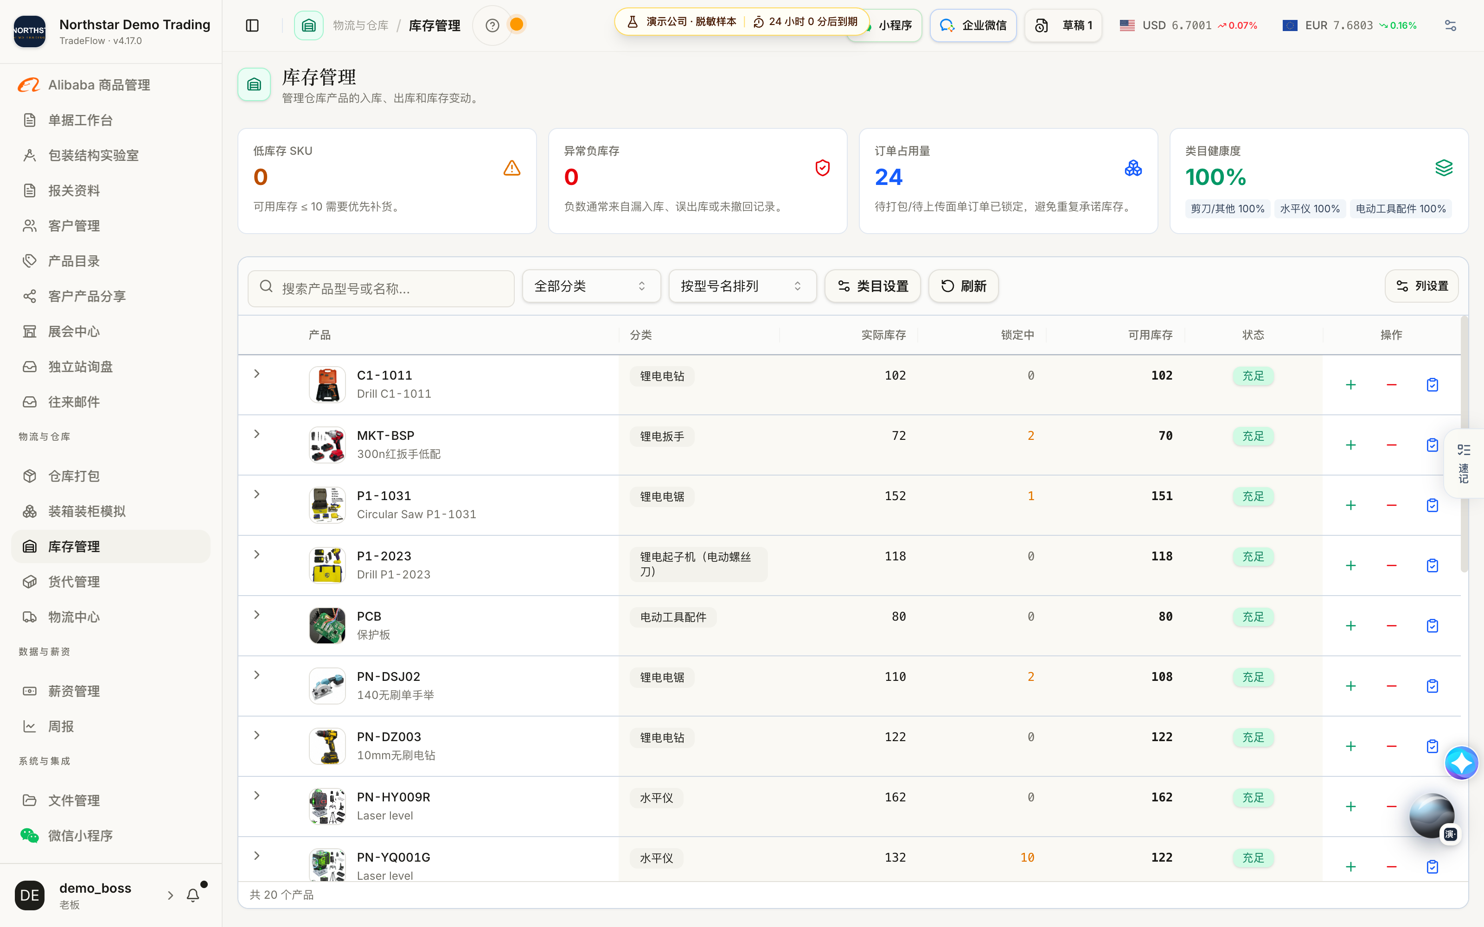Screen dimensions: 1484x927
Task: Click the 水平仪 100% category health tag
Action: pyautogui.click(x=1309, y=209)
